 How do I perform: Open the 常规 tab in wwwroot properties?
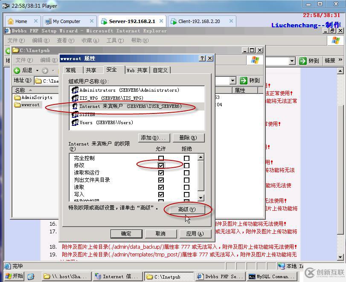71,70
